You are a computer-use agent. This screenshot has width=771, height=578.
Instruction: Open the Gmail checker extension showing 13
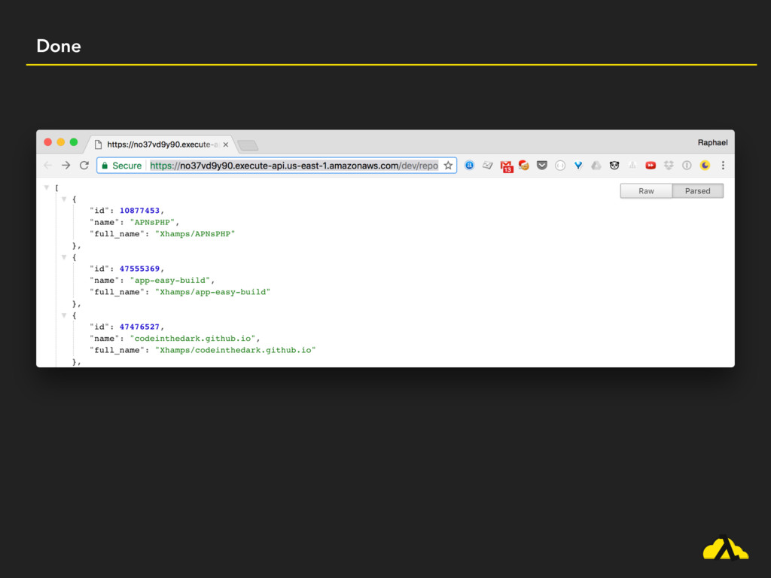(507, 166)
